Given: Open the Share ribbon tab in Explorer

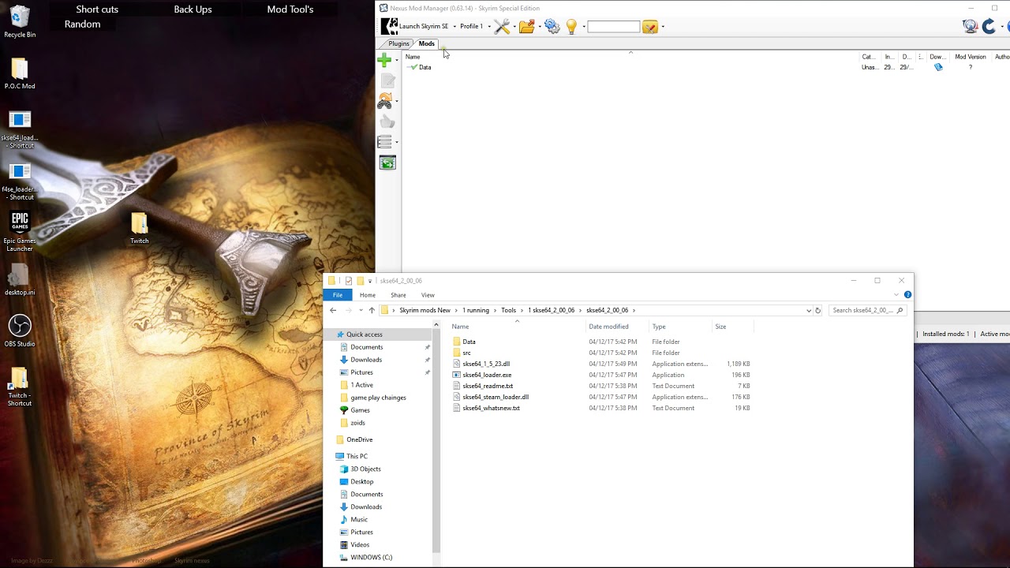Looking at the screenshot, I should [x=398, y=295].
